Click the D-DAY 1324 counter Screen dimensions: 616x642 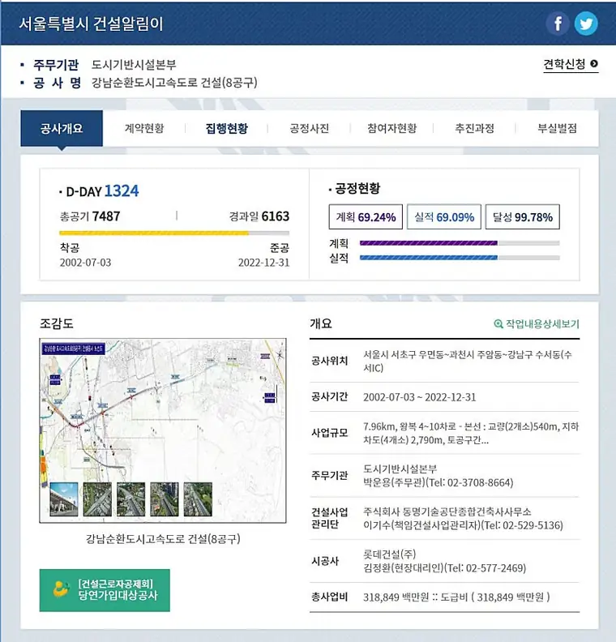click(x=102, y=191)
